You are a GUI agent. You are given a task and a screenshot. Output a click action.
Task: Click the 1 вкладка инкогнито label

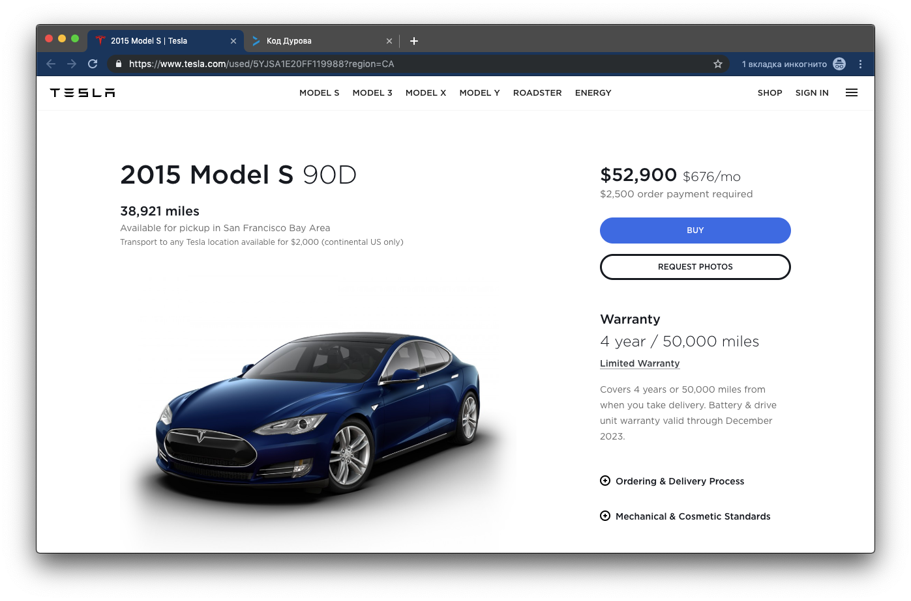click(784, 64)
